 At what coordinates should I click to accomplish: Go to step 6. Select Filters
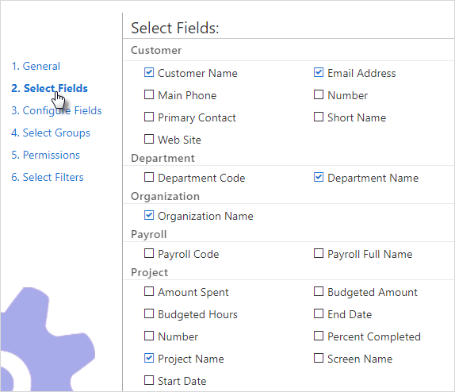tap(48, 177)
